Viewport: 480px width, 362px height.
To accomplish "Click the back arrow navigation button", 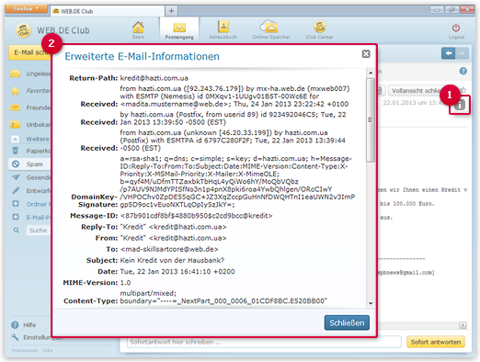I will (x=448, y=53).
